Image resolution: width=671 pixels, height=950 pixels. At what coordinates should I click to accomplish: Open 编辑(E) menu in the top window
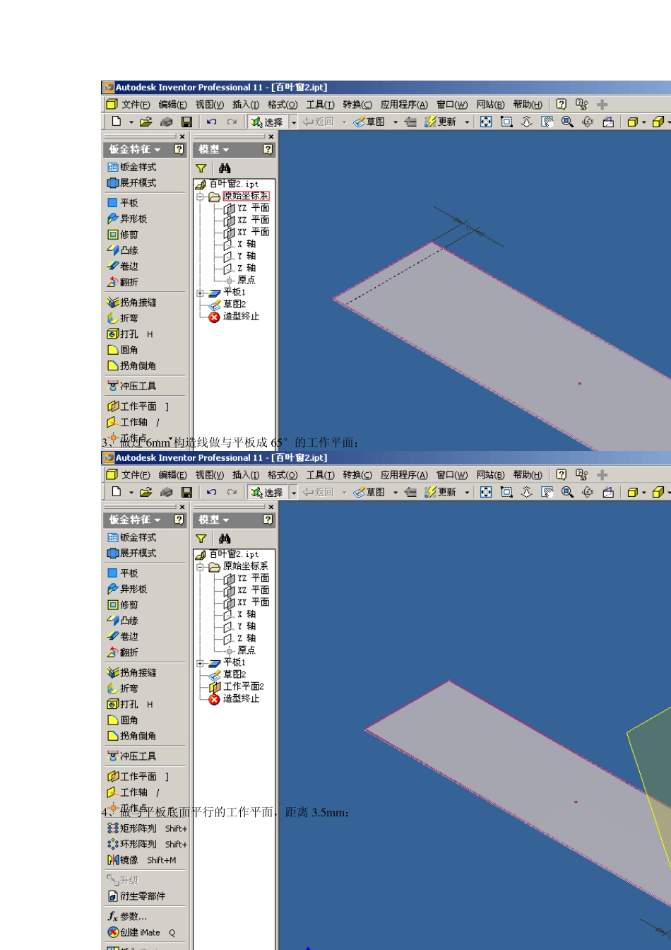click(173, 104)
